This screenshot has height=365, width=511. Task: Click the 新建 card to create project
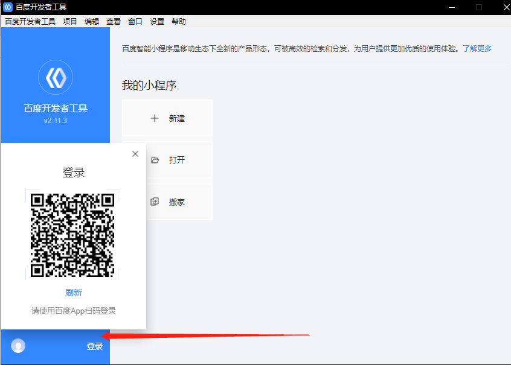click(167, 118)
